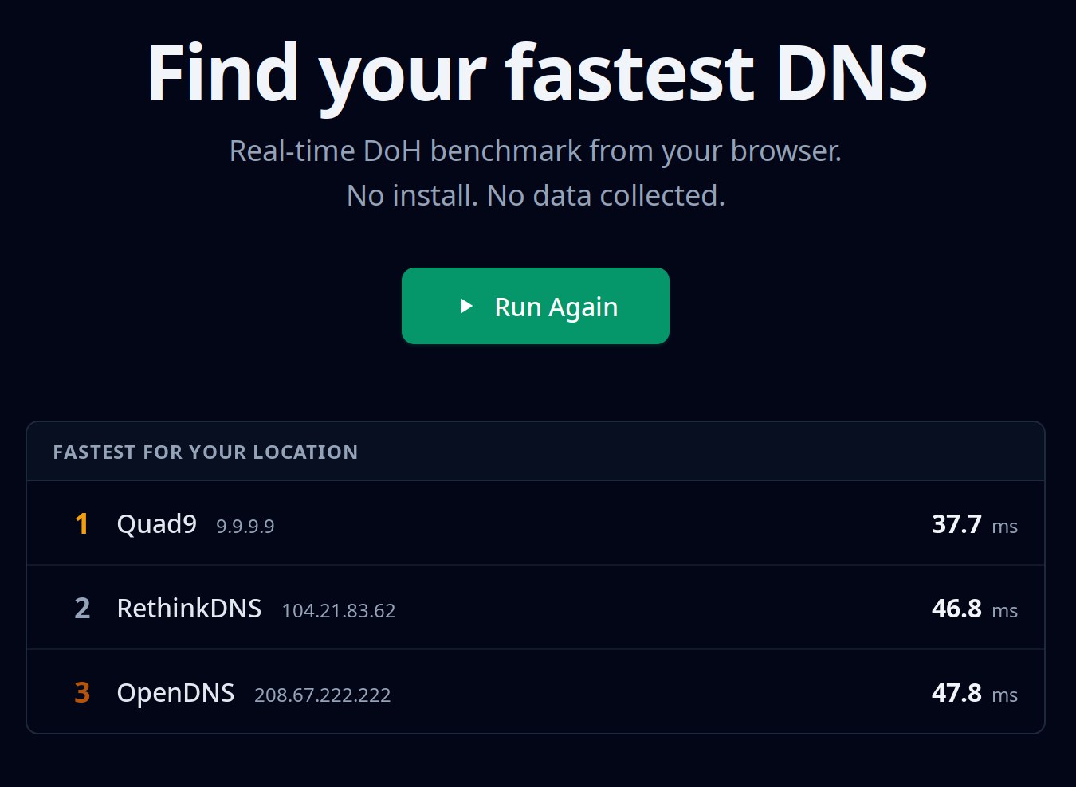This screenshot has width=1076, height=787.
Task: Select the OpenDNS provider name
Action: click(175, 693)
